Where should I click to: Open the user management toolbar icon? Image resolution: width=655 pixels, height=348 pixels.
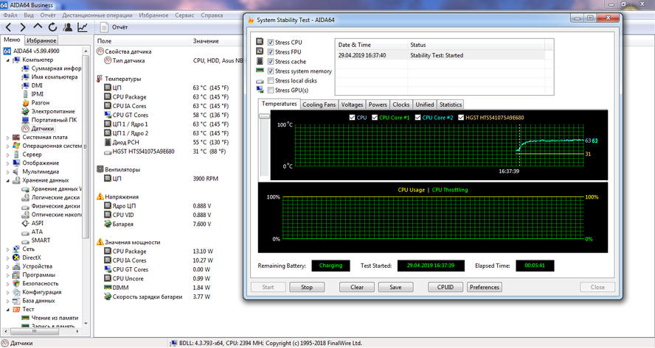[67, 27]
